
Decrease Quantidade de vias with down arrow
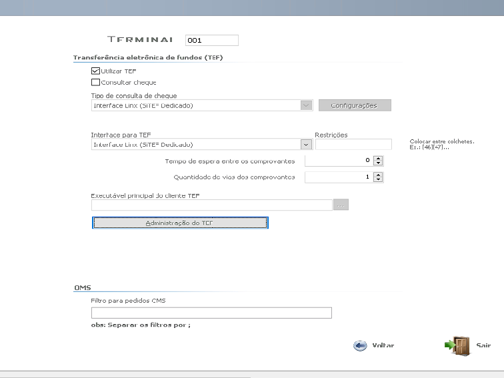click(378, 180)
